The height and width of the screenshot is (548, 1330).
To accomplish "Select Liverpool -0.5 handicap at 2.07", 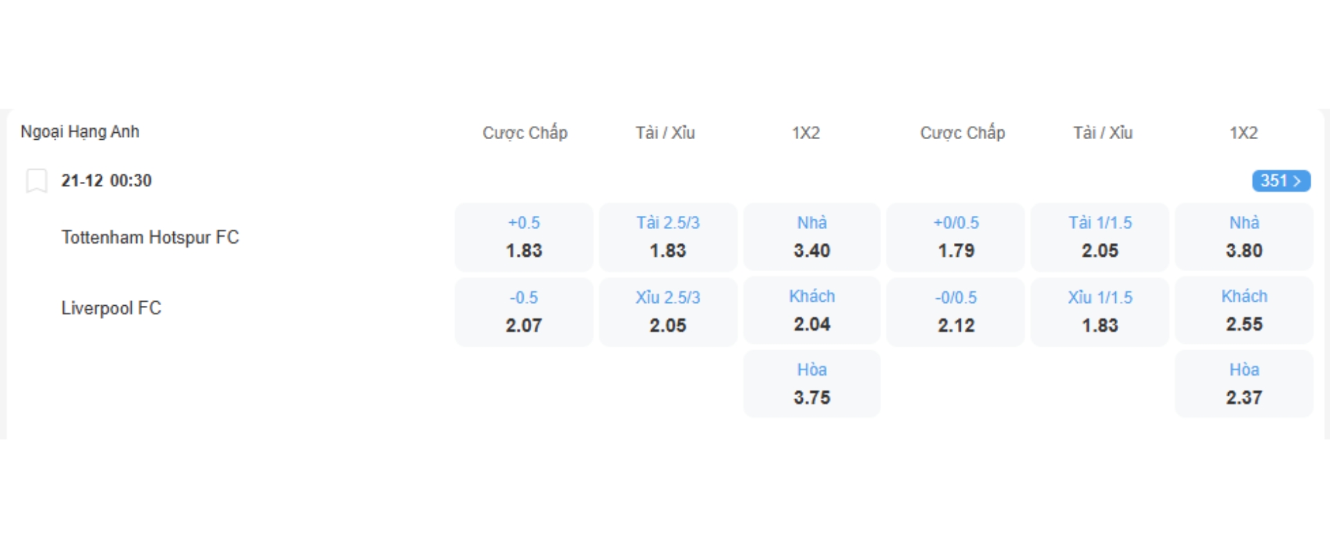I will pyautogui.click(x=524, y=312).
